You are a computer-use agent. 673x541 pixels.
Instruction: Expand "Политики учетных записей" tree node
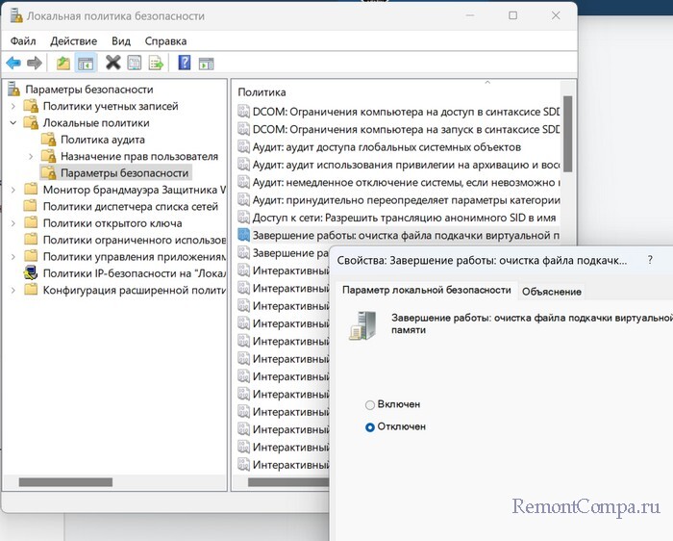12,107
